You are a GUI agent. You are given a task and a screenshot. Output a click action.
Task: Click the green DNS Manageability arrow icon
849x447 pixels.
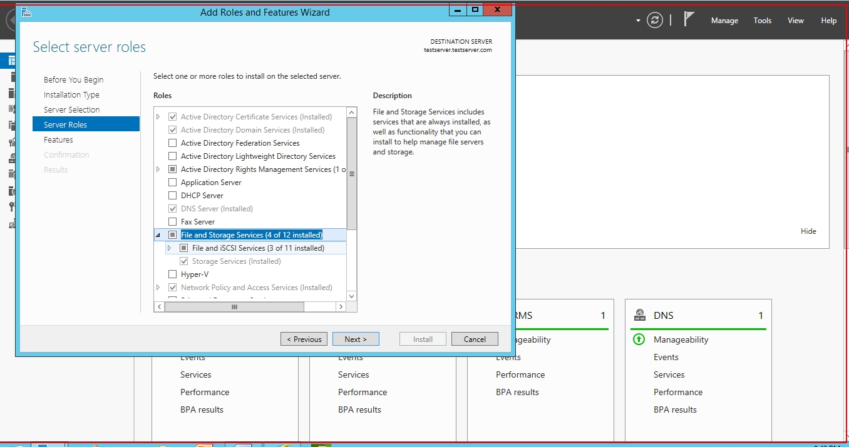click(x=639, y=339)
